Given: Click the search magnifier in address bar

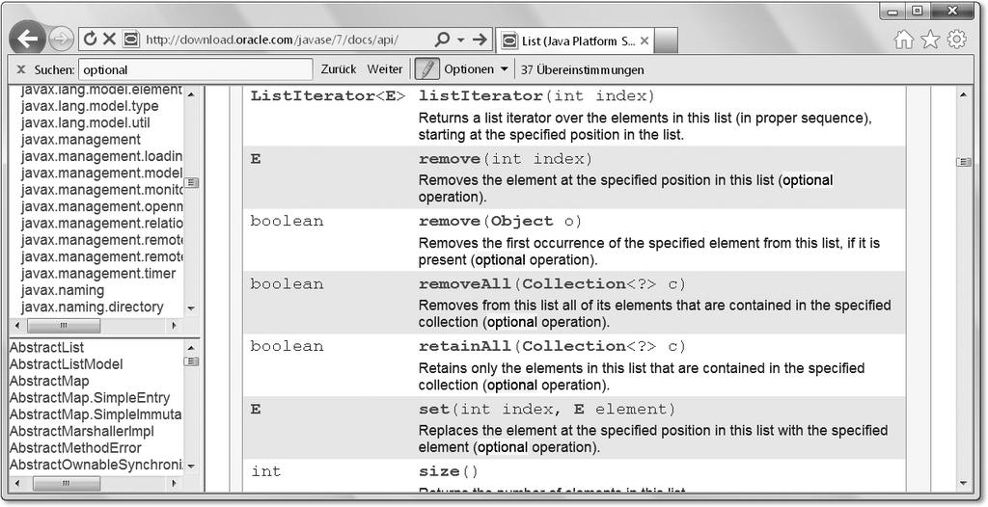Looking at the screenshot, I should click(442, 40).
